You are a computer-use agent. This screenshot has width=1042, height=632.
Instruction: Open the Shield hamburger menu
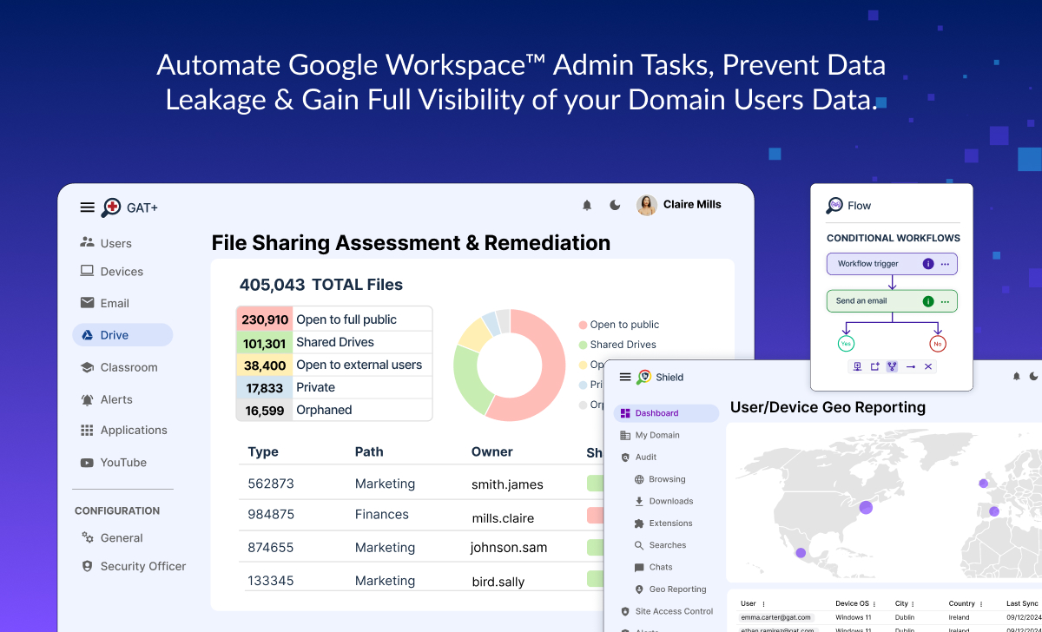pyautogui.click(x=625, y=377)
